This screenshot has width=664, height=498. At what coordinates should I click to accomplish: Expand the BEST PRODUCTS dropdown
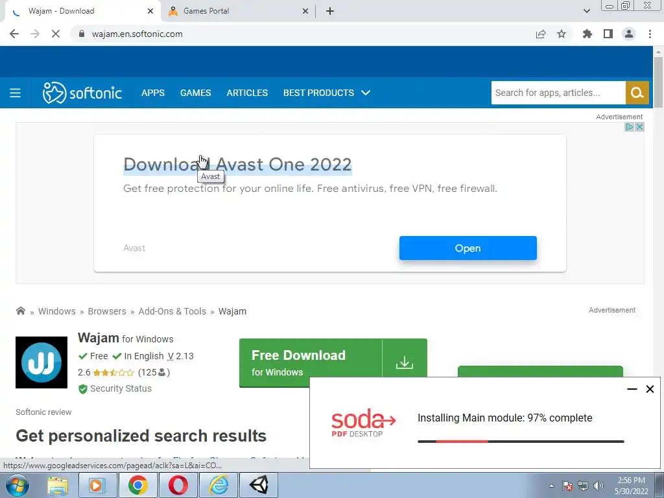pyautogui.click(x=327, y=93)
